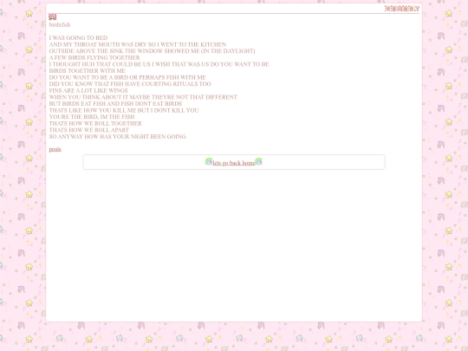This screenshot has height=351, width=468.
Task: Click the line I WAS GOING TO BED
Action: (x=78, y=38)
